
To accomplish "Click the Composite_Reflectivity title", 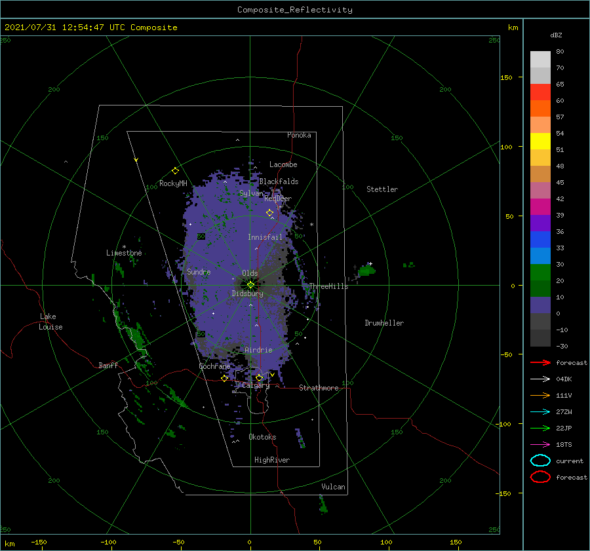I will point(295,10).
